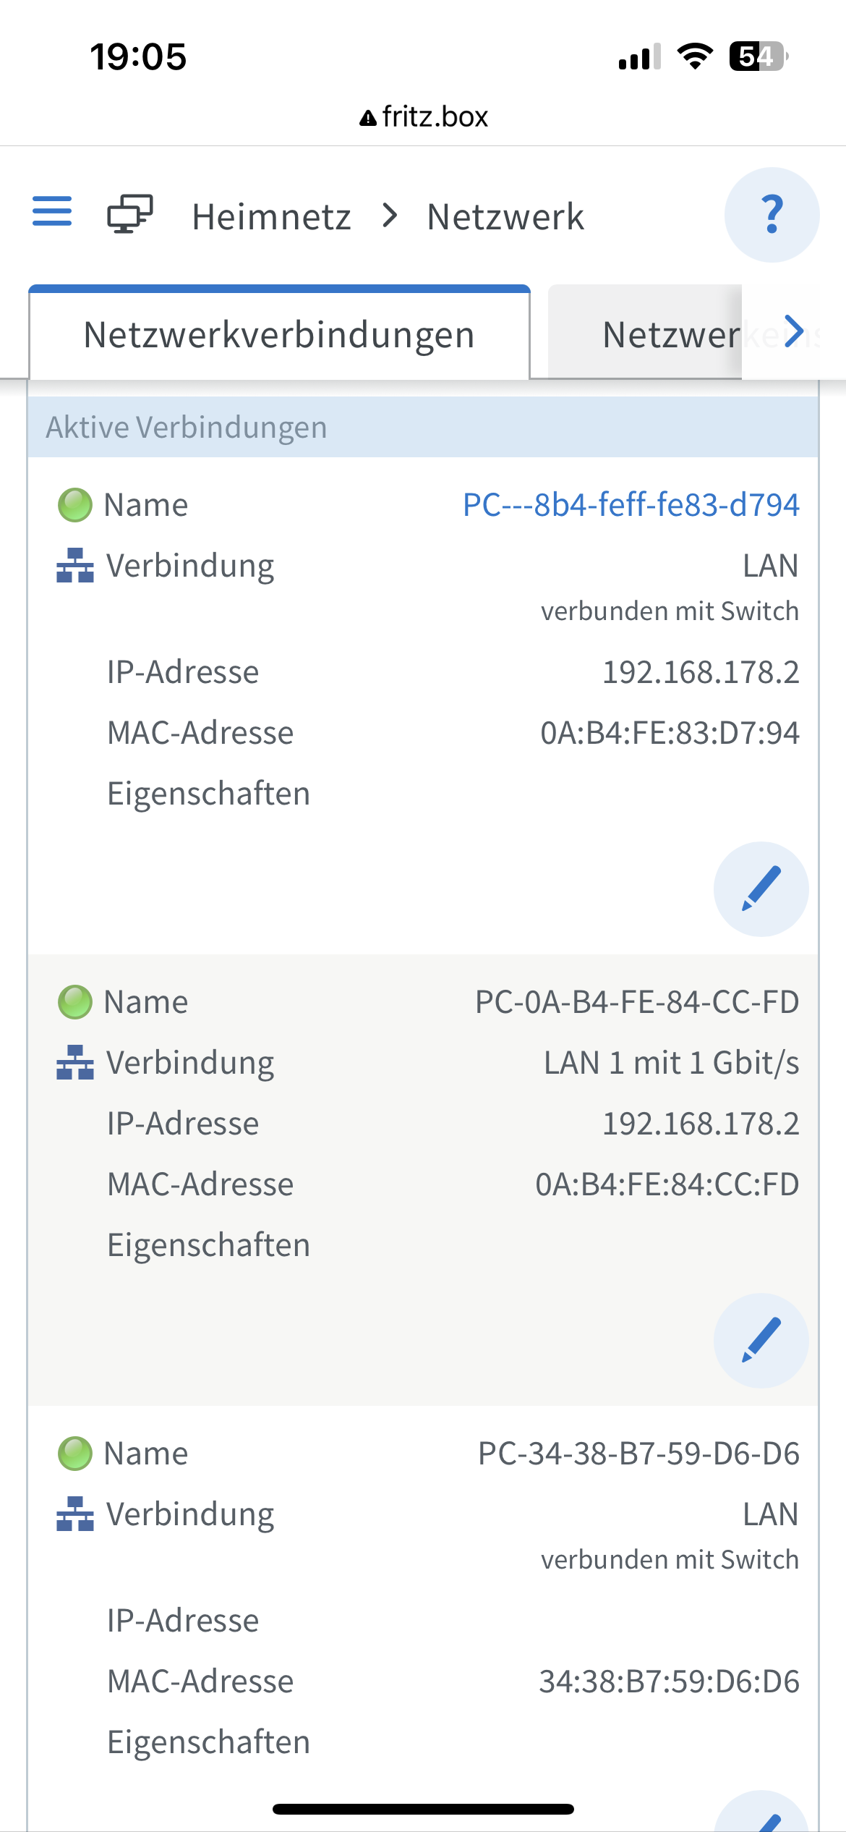This screenshot has width=846, height=1832.
Task: Edit the first device with the pencil icon
Action: coord(761,889)
